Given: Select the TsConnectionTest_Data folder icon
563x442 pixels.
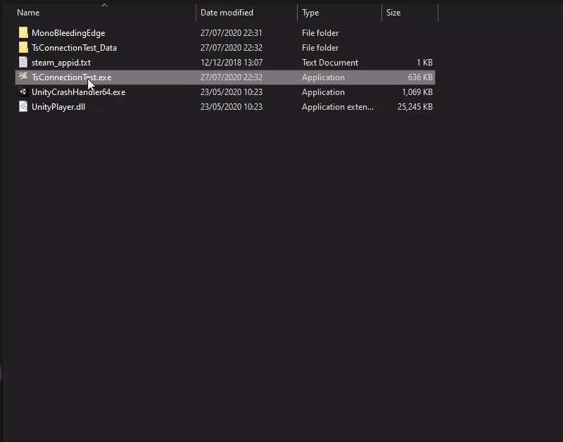Looking at the screenshot, I should pos(23,47).
